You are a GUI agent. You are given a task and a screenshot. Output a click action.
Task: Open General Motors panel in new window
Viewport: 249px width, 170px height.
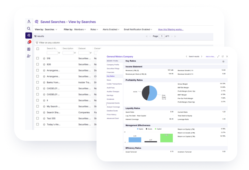(x=223, y=57)
